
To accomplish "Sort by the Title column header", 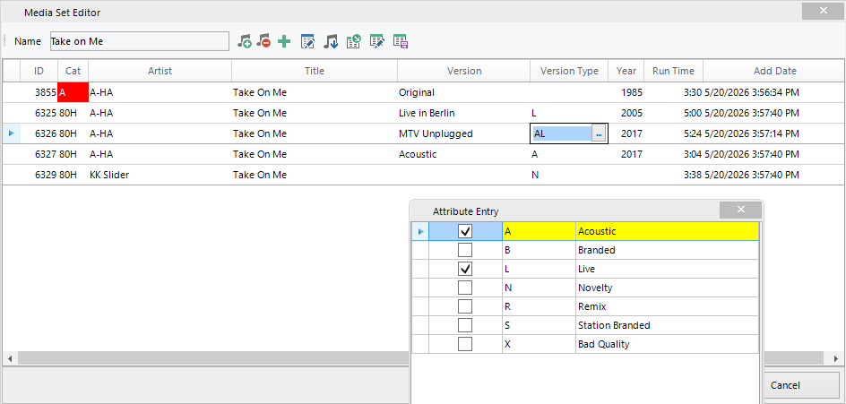I will pos(315,71).
